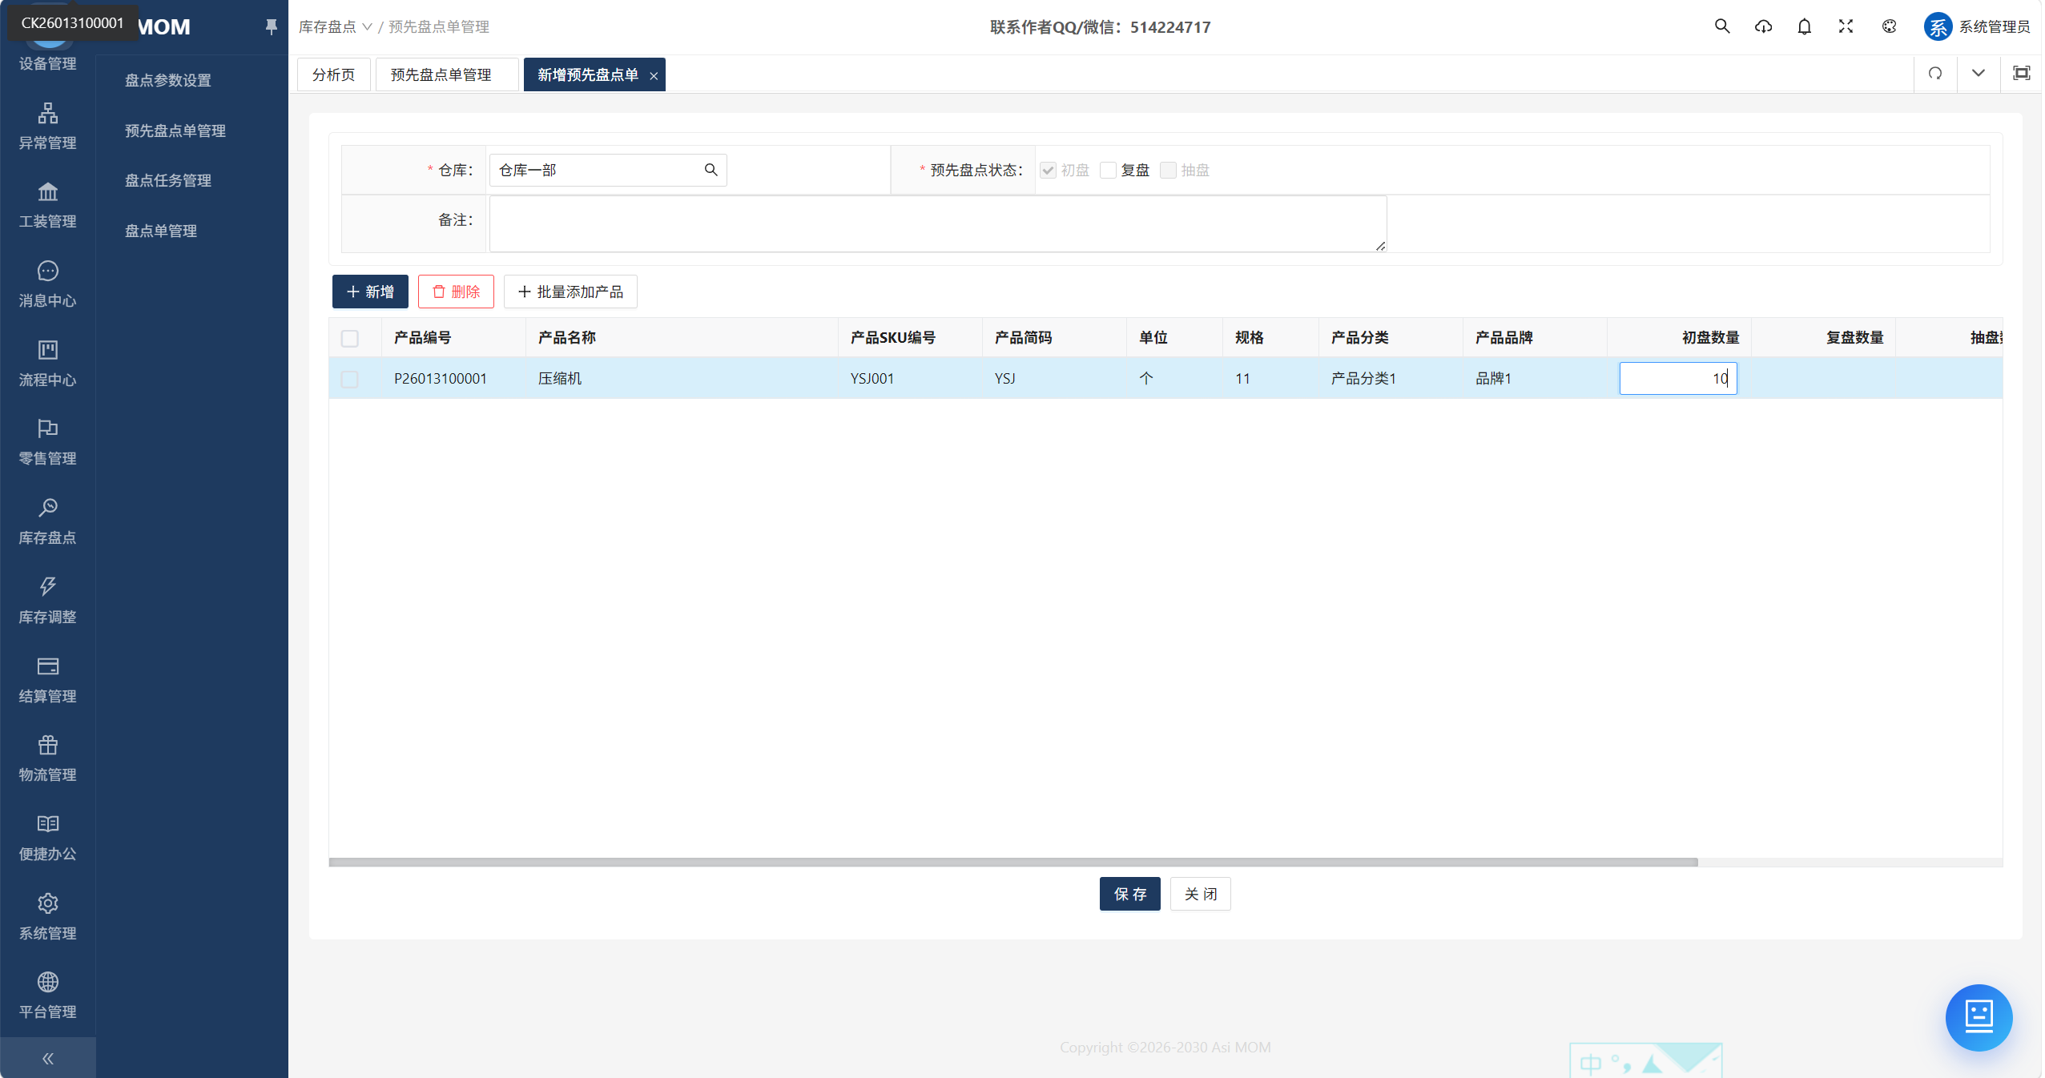This screenshot has height=1078, width=2045.
Task: Click the 初盘数量 input with 10
Action: tap(1678, 378)
